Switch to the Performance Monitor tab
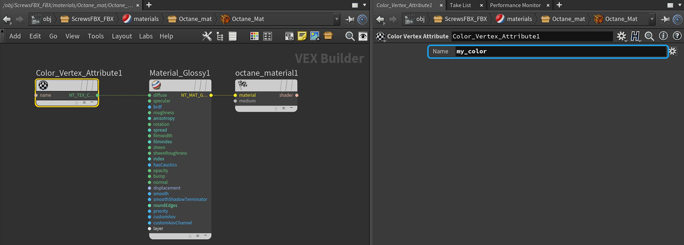The width and height of the screenshot is (684, 245). point(515,5)
